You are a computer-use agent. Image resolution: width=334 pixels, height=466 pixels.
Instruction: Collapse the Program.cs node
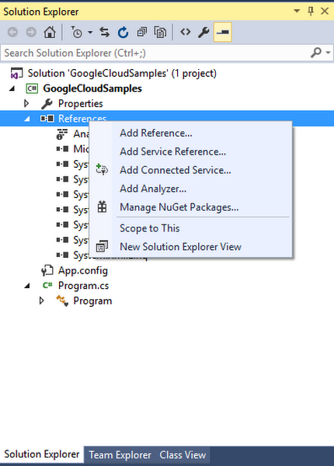tap(27, 286)
